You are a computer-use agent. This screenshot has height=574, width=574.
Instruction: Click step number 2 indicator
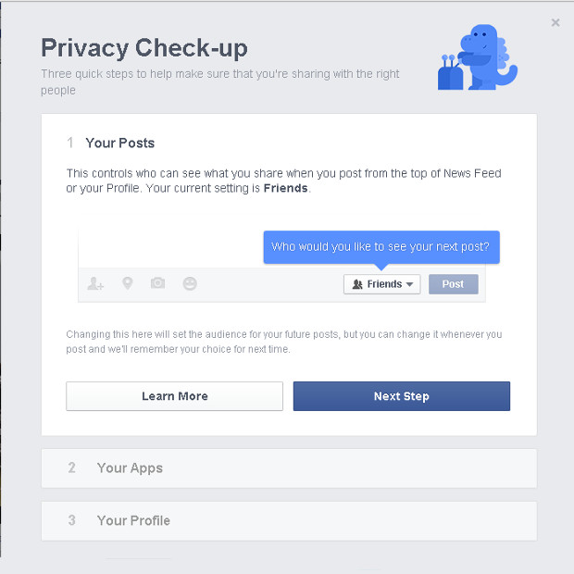pyautogui.click(x=72, y=468)
